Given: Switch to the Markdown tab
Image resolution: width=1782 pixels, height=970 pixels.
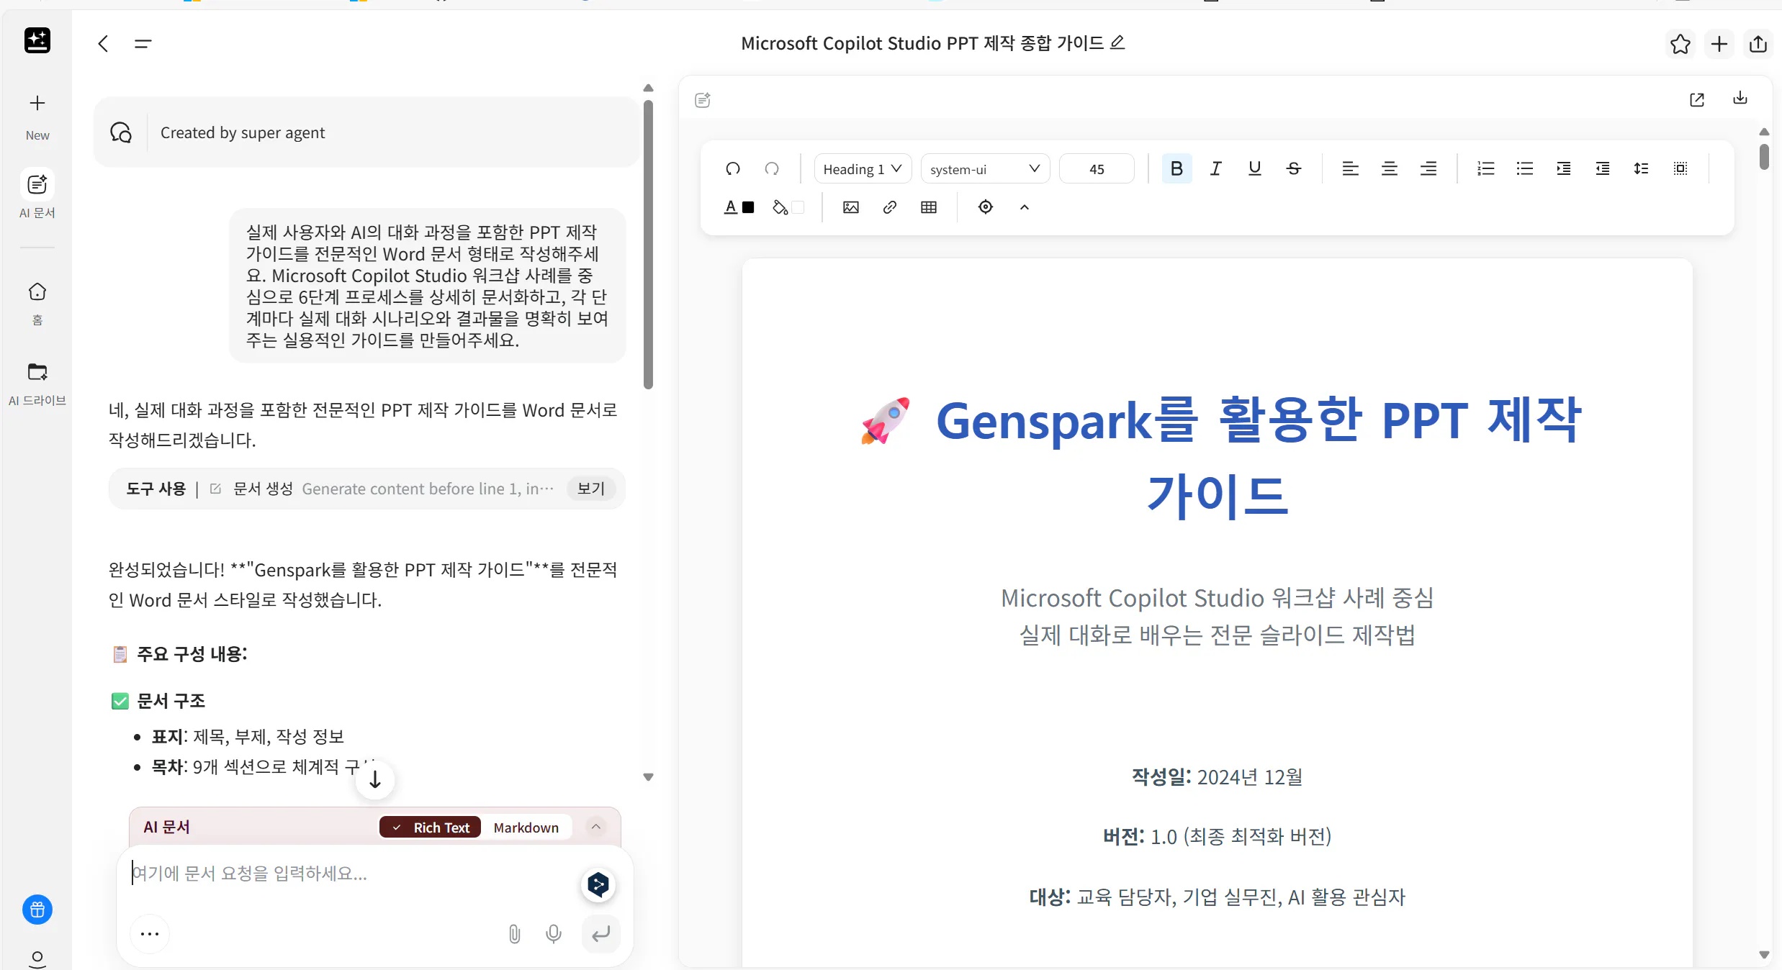Looking at the screenshot, I should coord(526,828).
